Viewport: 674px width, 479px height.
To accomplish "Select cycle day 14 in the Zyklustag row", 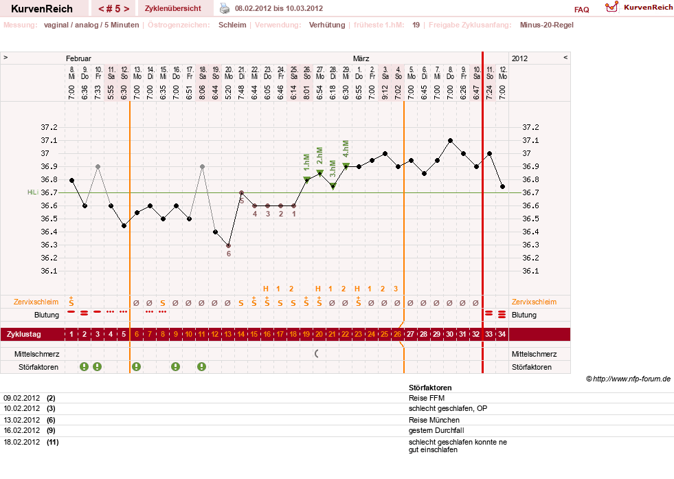I will 240,334.
